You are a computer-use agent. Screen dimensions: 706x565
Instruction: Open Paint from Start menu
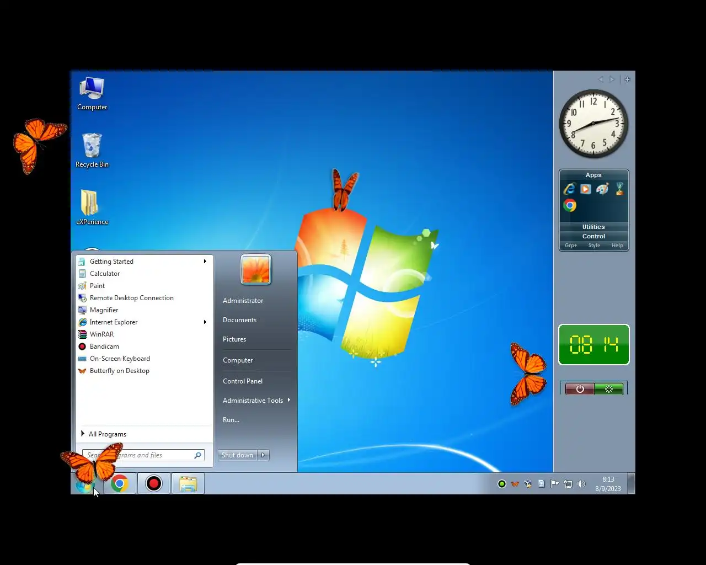pos(145,286)
